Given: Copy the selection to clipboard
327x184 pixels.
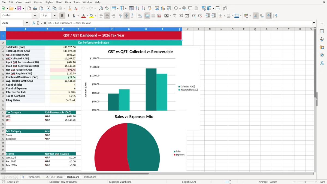Looking at the screenshot, I should click(55, 8).
